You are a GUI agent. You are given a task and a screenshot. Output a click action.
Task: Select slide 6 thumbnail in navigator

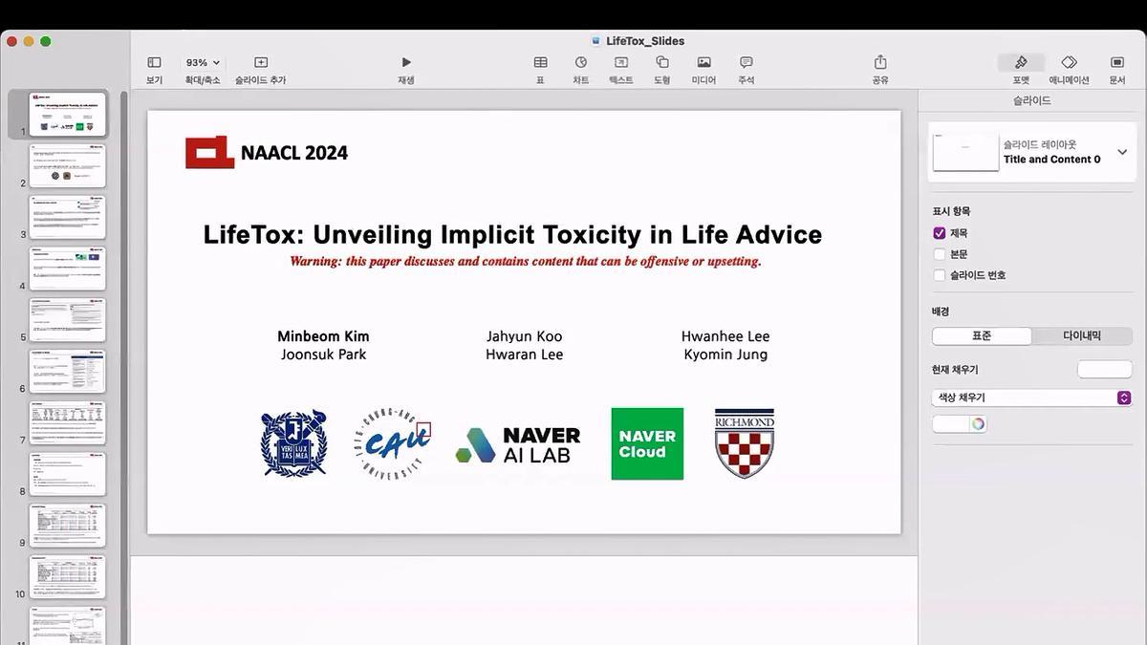click(67, 372)
